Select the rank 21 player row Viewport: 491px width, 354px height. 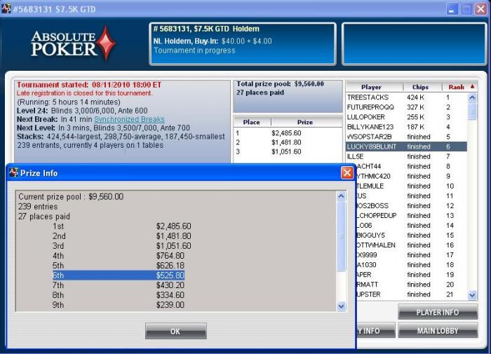click(412, 294)
